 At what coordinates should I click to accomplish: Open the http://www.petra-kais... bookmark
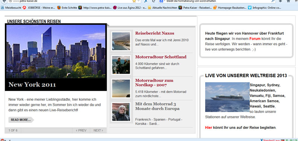95,8
